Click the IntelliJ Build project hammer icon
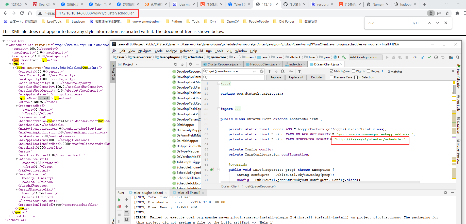 (x=344, y=57)
